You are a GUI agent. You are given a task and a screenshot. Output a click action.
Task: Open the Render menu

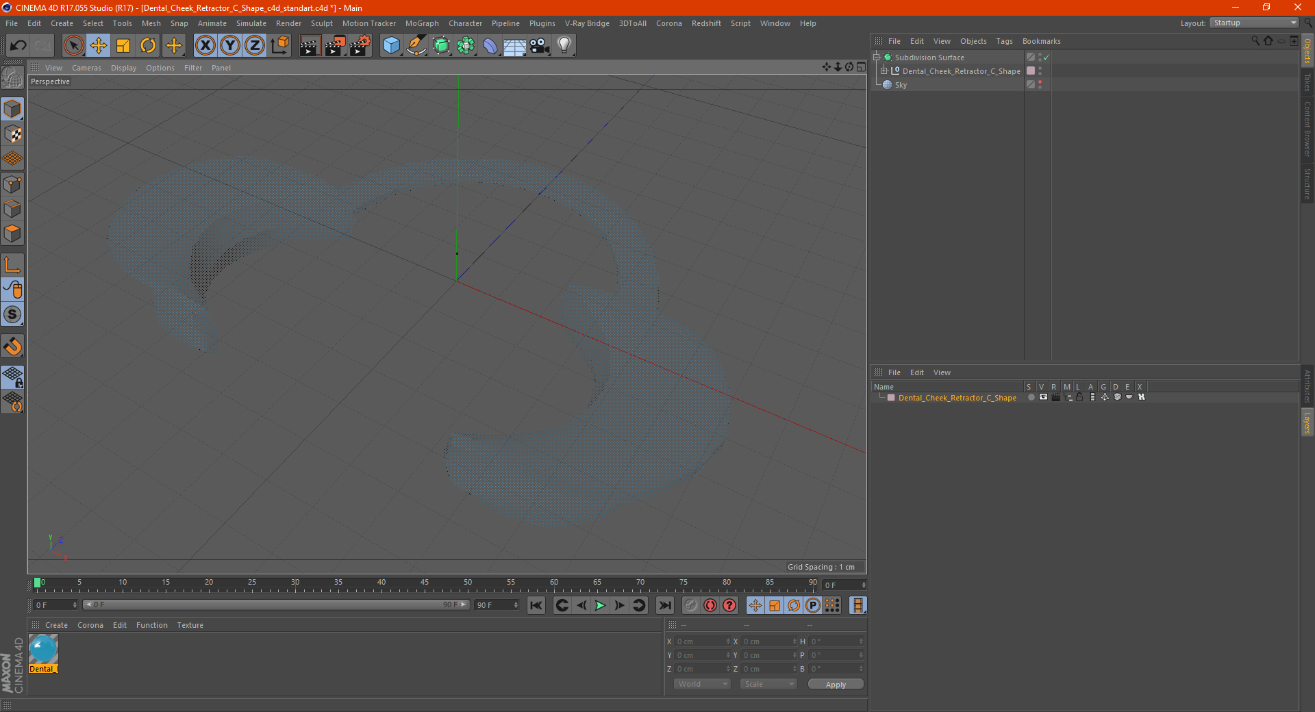pyautogui.click(x=288, y=23)
